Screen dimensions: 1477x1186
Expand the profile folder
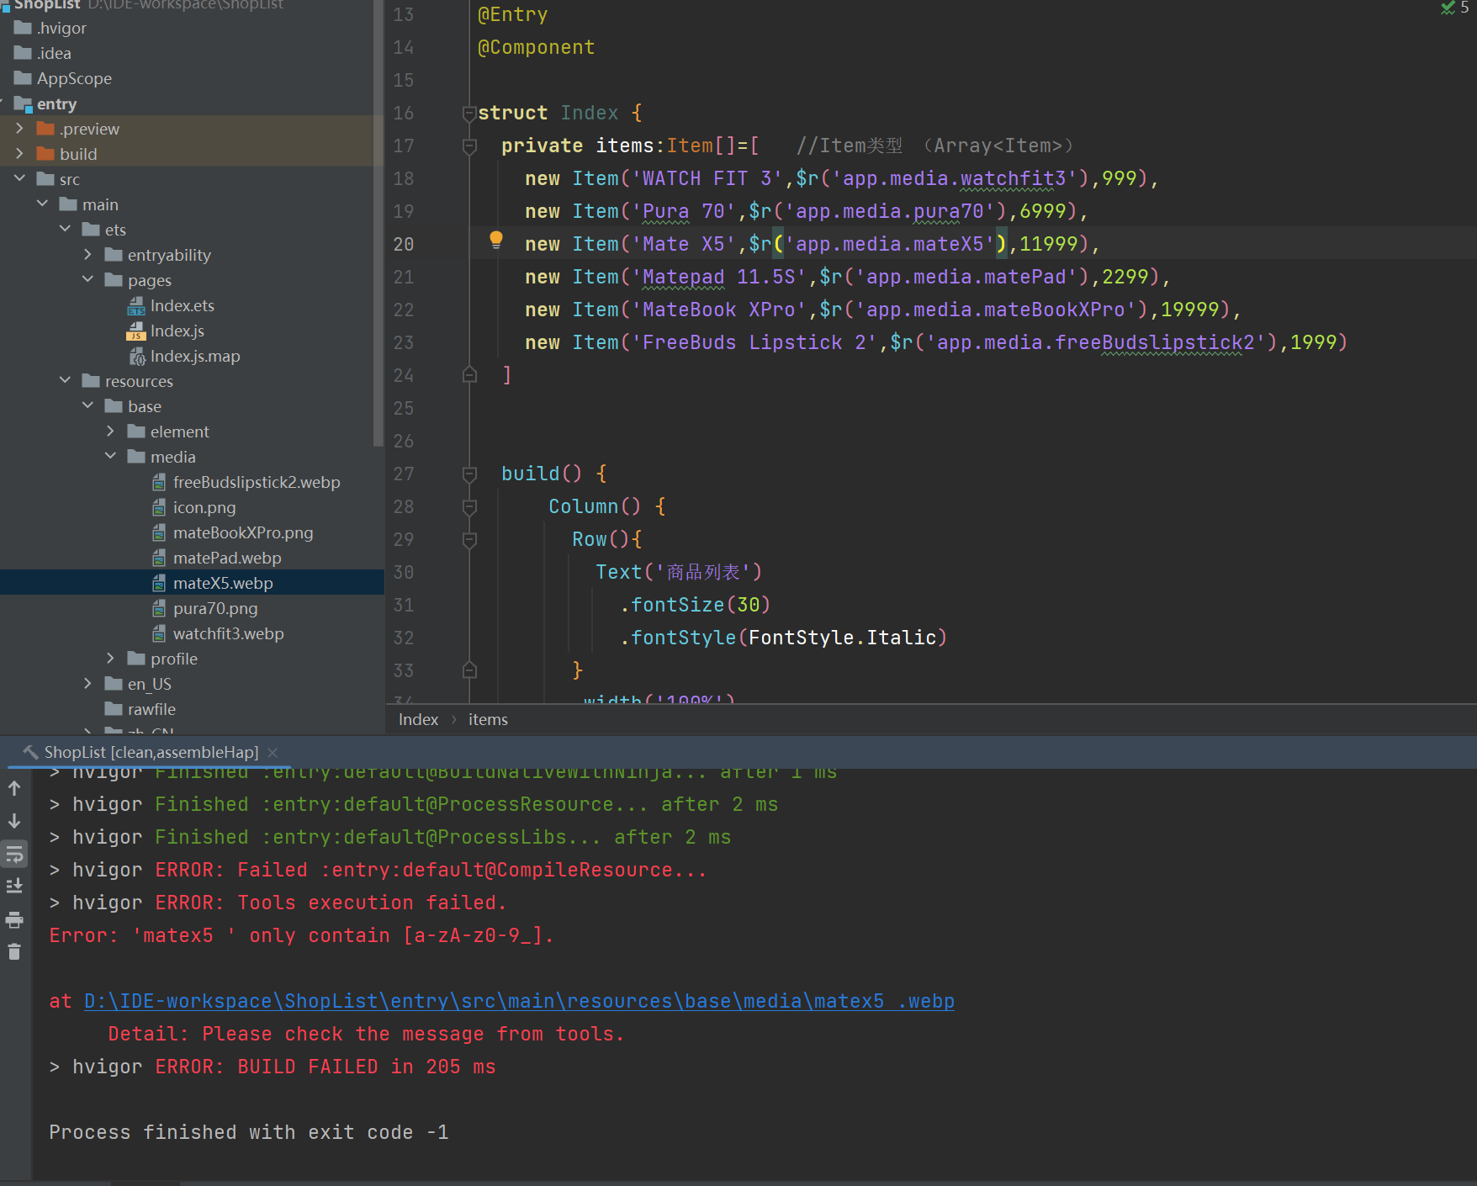point(110,659)
